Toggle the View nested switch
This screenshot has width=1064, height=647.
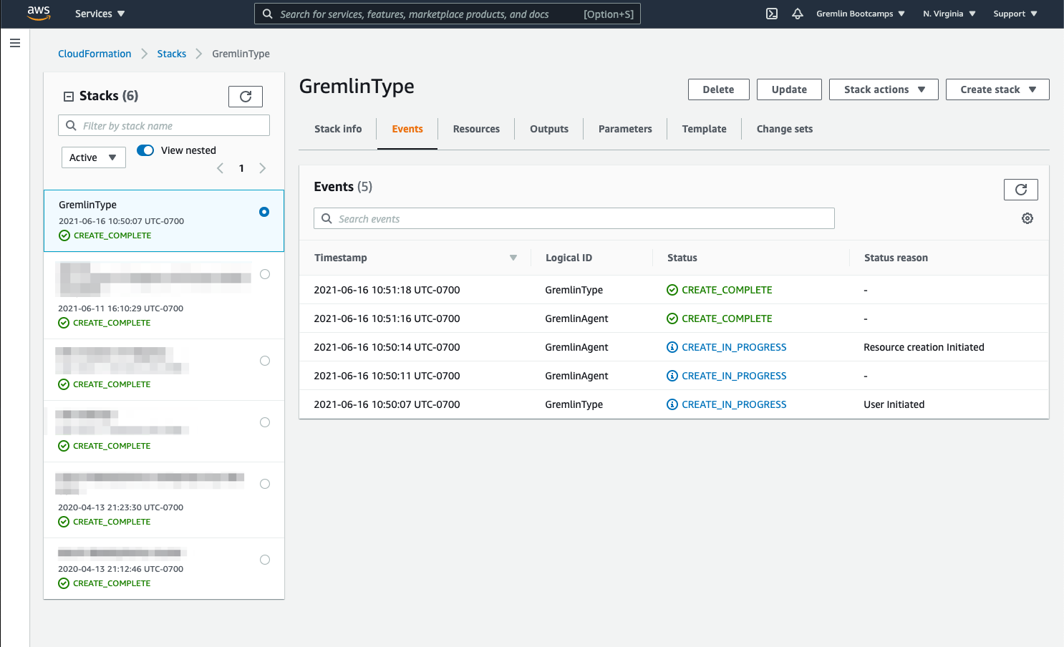[x=145, y=150]
